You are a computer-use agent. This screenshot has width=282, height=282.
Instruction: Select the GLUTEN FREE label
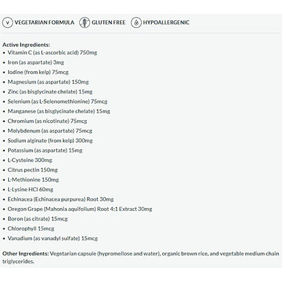[x=108, y=22]
